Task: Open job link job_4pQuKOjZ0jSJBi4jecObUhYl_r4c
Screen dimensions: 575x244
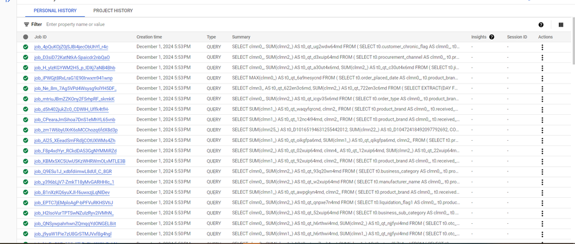Action: pos(71,47)
